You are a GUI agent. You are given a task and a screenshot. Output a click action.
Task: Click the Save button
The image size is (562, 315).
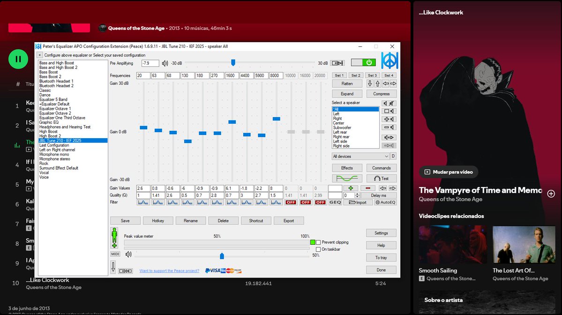point(125,221)
